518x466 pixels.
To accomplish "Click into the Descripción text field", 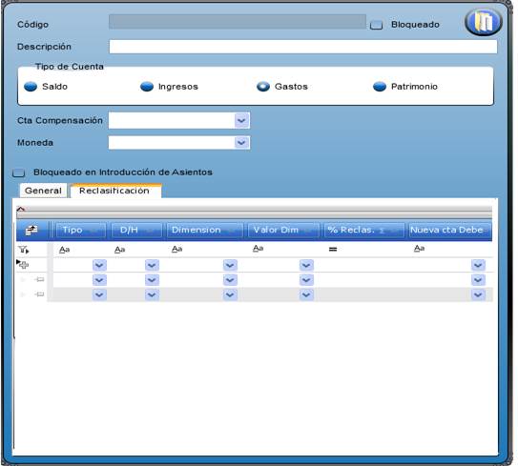I will [x=303, y=47].
